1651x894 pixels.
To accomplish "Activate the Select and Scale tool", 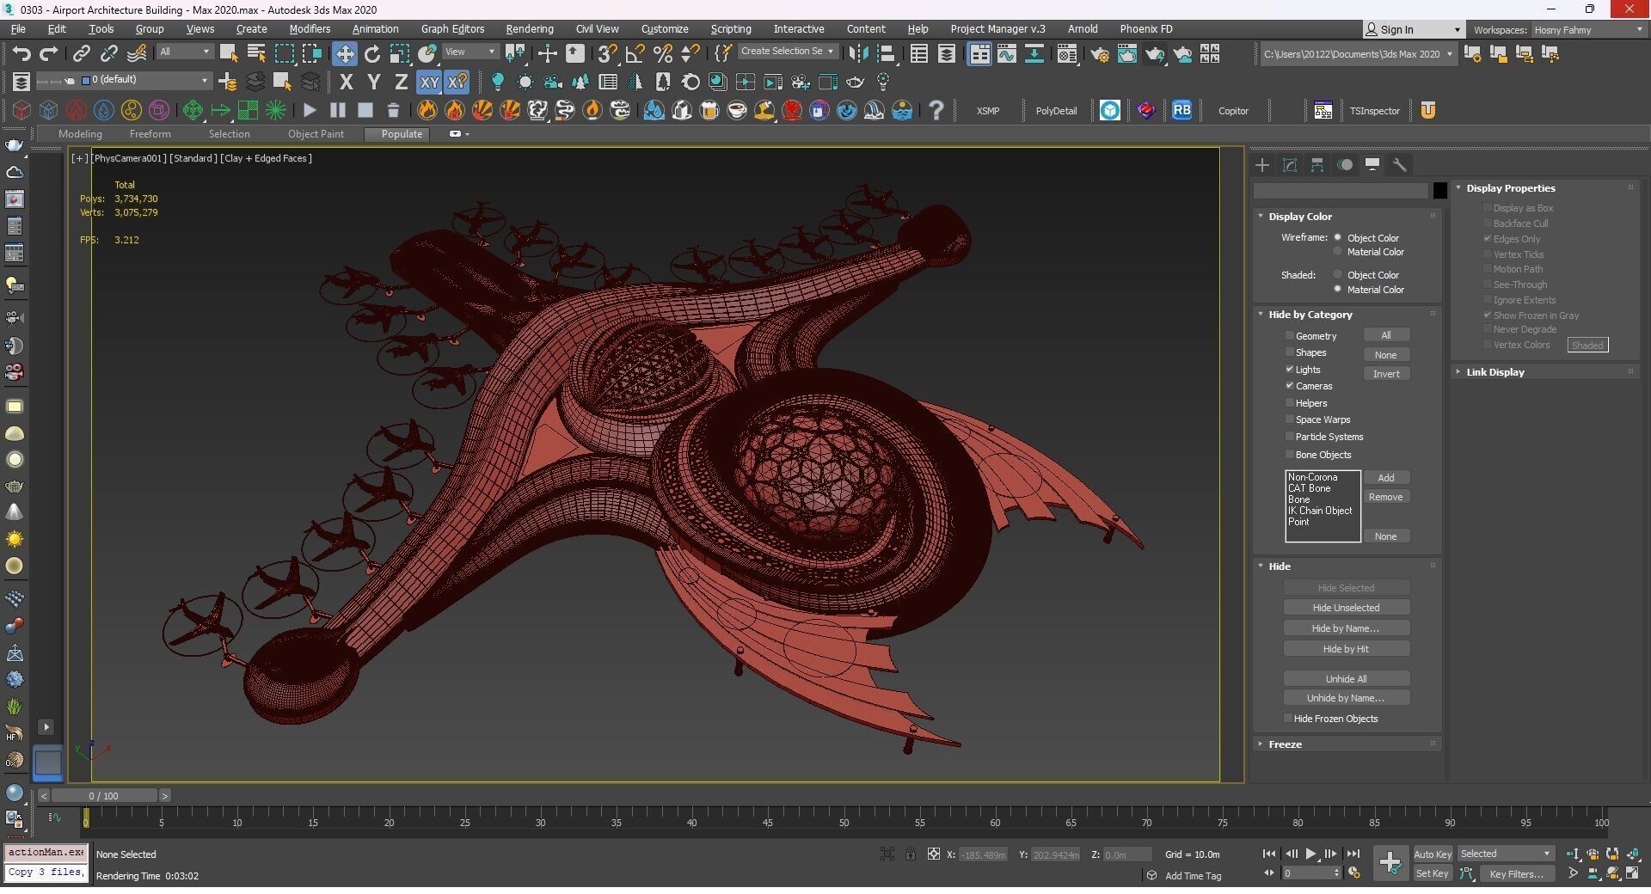I will [x=399, y=53].
